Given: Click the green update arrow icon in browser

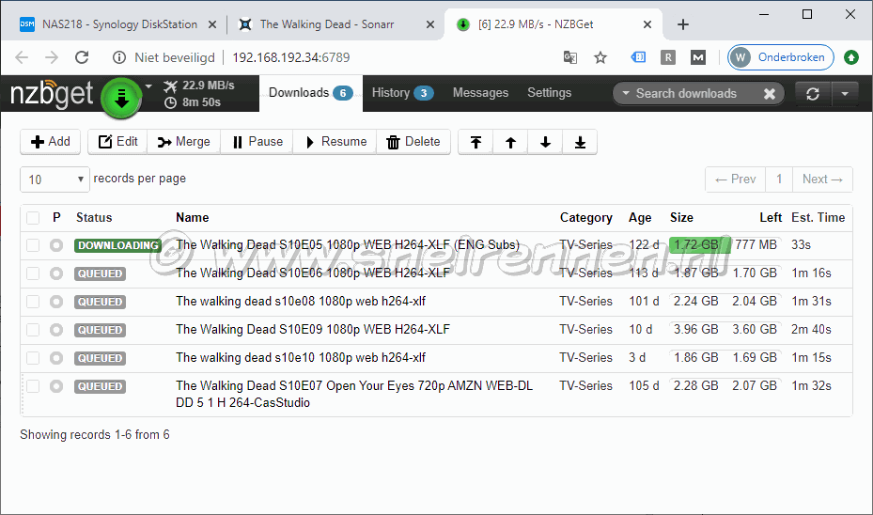Looking at the screenshot, I should pyautogui.click(x=851, y=57).
